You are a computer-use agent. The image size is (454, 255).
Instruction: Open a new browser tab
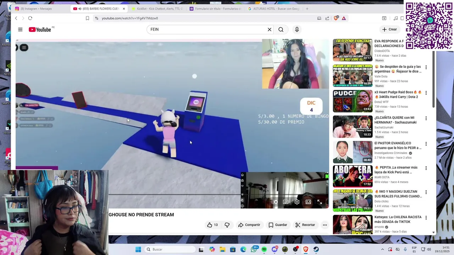(x=307, y=8)
